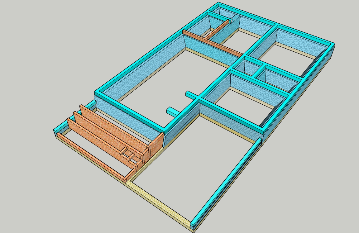Click the floor of the open front-right room
Viewport: 359px width, 233px height.
tap(193, 162)
